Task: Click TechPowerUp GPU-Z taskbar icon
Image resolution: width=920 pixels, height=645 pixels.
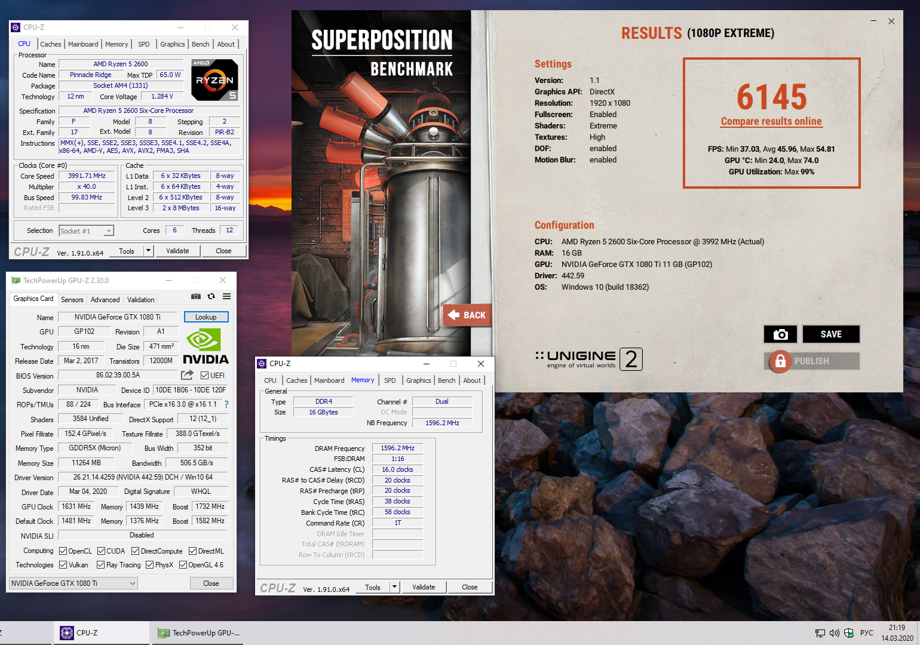Action: point(163,633)
